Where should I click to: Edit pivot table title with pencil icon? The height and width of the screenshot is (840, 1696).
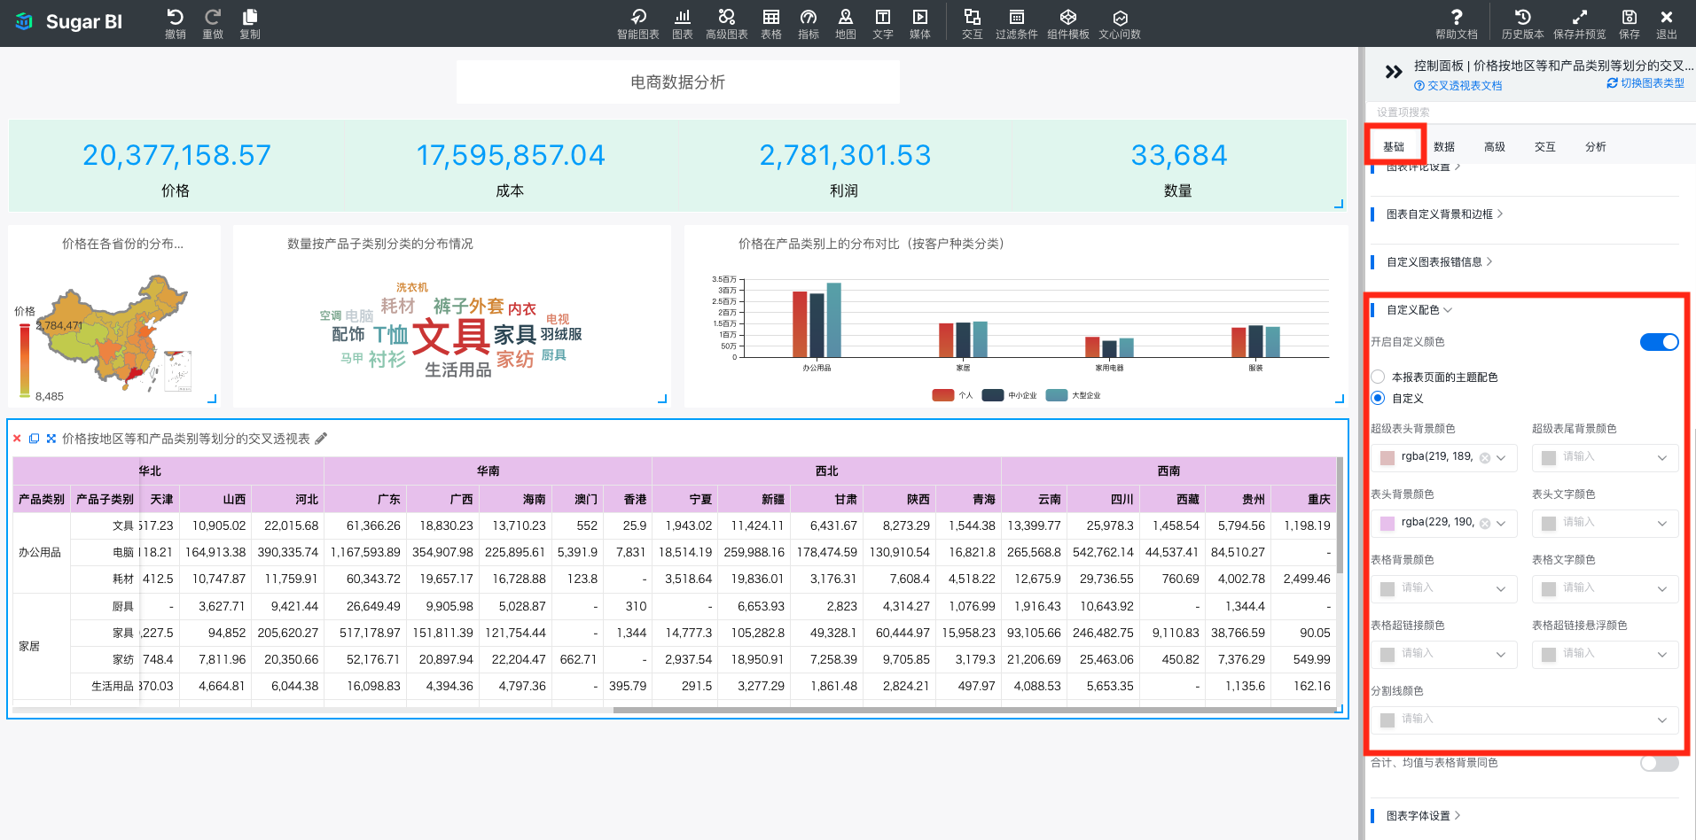point(321,439)
